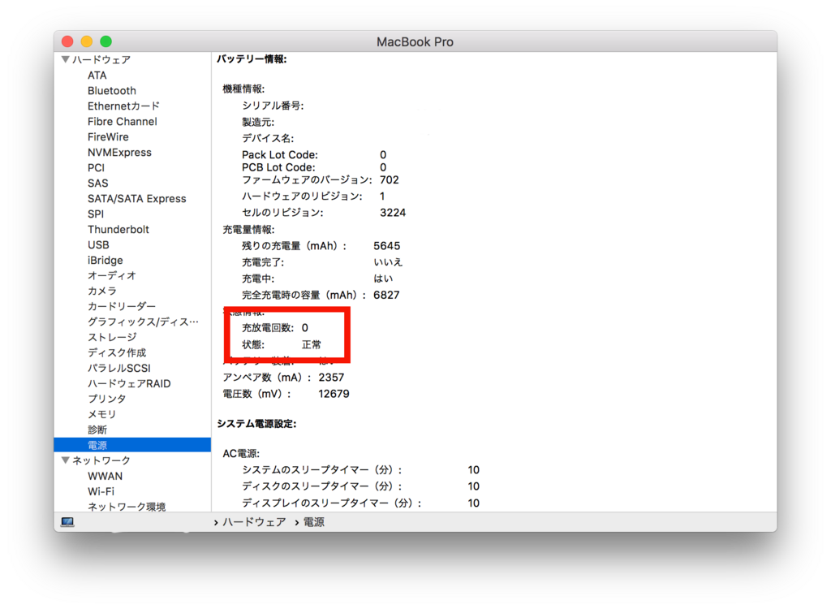The image size is (831, 609).
Task: Select ATA in the sidebar
Action: [97, 76]
